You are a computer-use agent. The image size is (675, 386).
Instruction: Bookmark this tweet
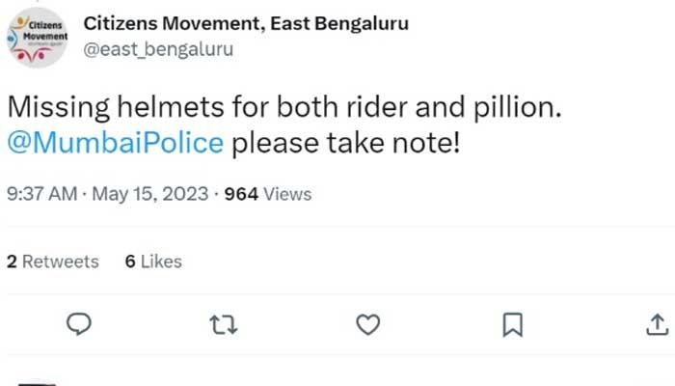pyautogui.click(x=513, y=324)
